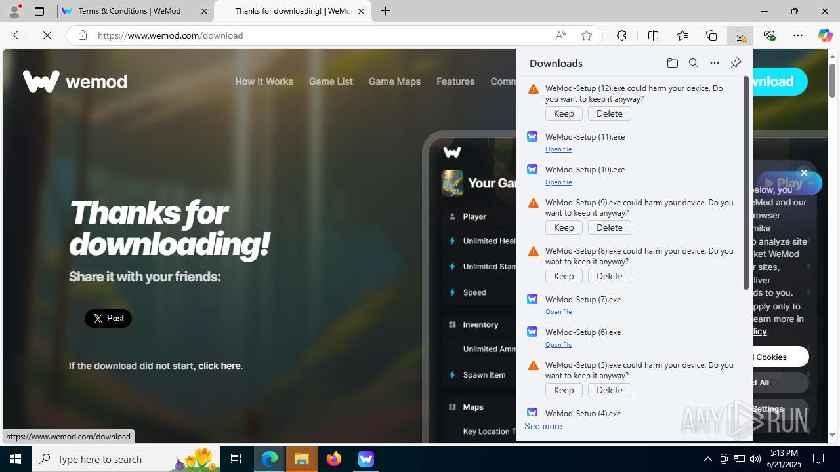This screenshot has width=840, height=472.
Task: Show hidden tray icons chevron
Action: pos(707,459)
